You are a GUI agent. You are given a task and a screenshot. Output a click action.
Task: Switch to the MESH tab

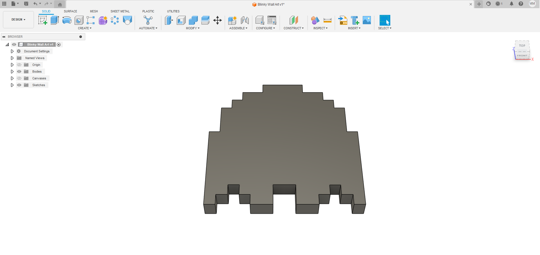tap(94, 11)
